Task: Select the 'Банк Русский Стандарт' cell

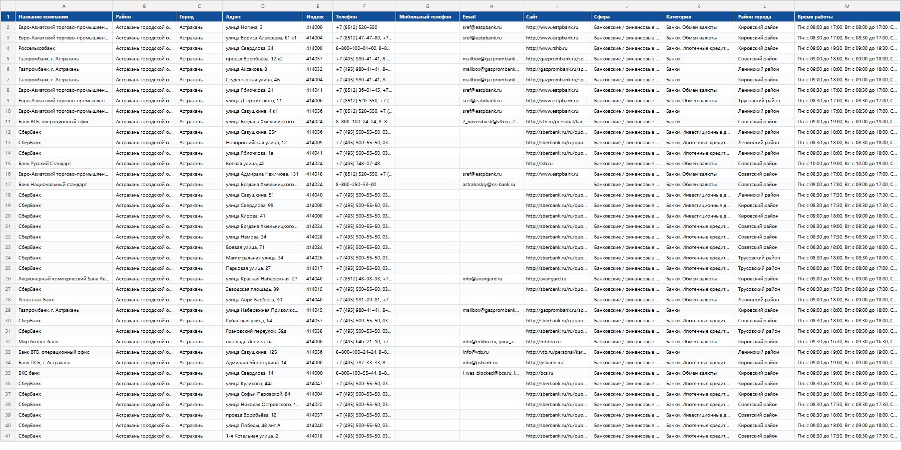Action: click(x=64, y=164)
